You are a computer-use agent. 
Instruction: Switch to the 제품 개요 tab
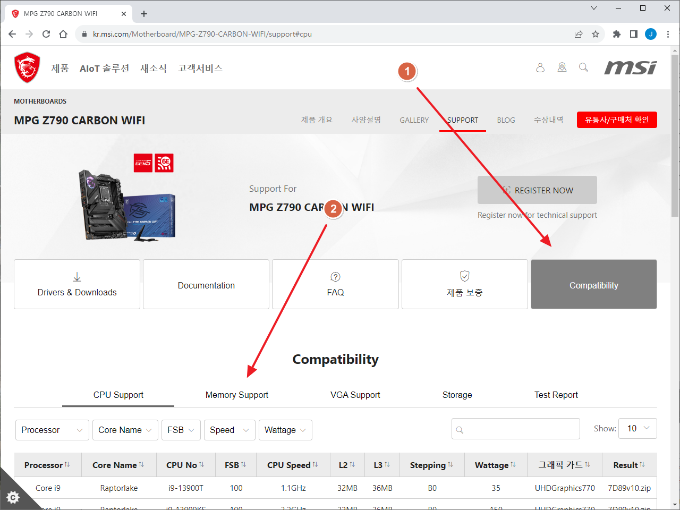point(317,120)
